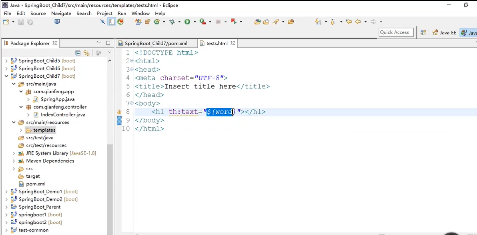Open the Search dropdown arrow
The image size is (477, 235).
(x=283, y=22)
